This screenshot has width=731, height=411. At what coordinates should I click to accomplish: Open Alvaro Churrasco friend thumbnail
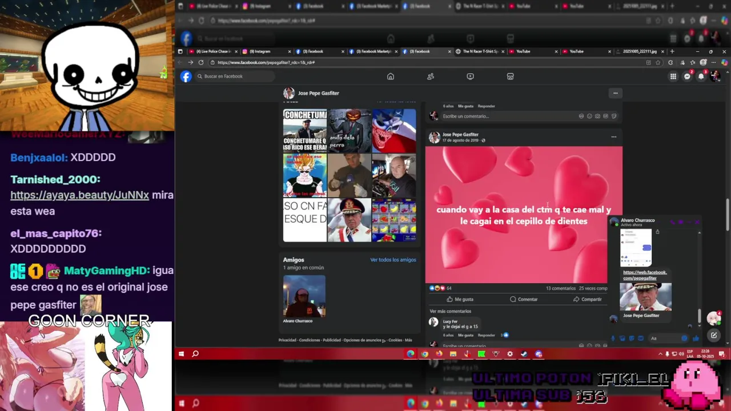tap(304, 296)
